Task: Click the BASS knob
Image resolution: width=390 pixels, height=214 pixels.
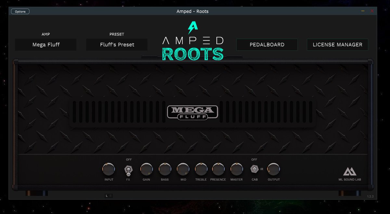Action: point(165,169)
